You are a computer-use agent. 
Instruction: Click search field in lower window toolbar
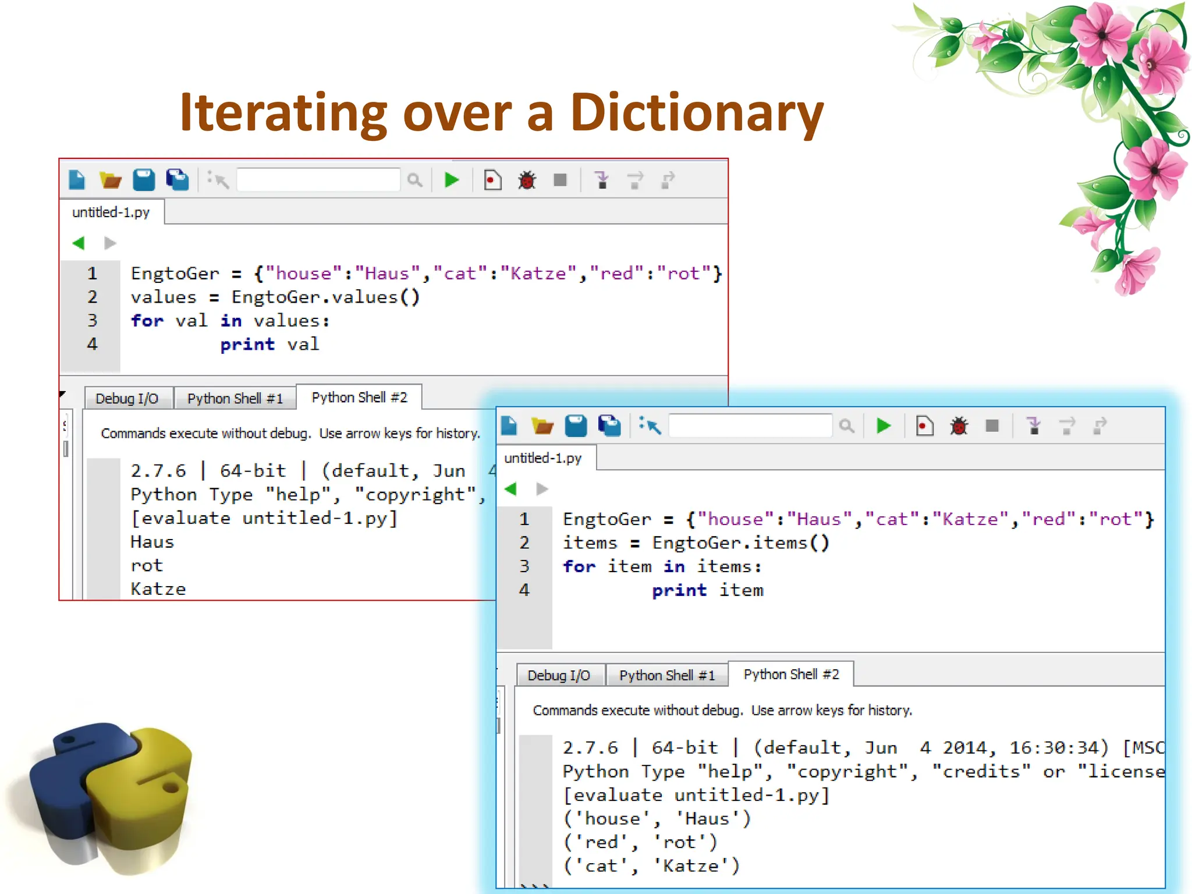click(750, 426)
